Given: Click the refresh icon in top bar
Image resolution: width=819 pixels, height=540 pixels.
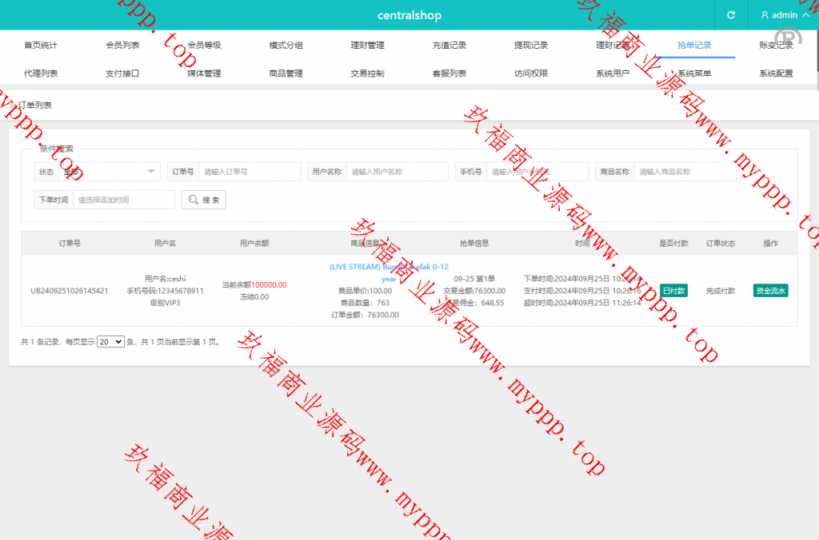Looking at the screenshot, I should [x=730, y=15].
